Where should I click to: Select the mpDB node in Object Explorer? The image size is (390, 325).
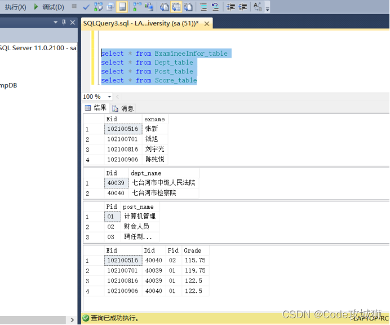(8, 85)
